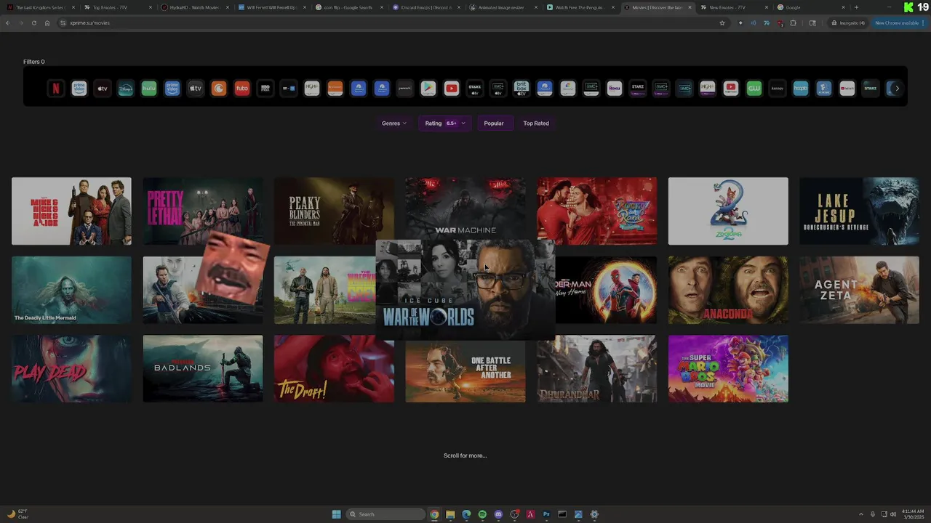Sort movies by Popular
Viewport: 931px width, 523px height.
494,123
